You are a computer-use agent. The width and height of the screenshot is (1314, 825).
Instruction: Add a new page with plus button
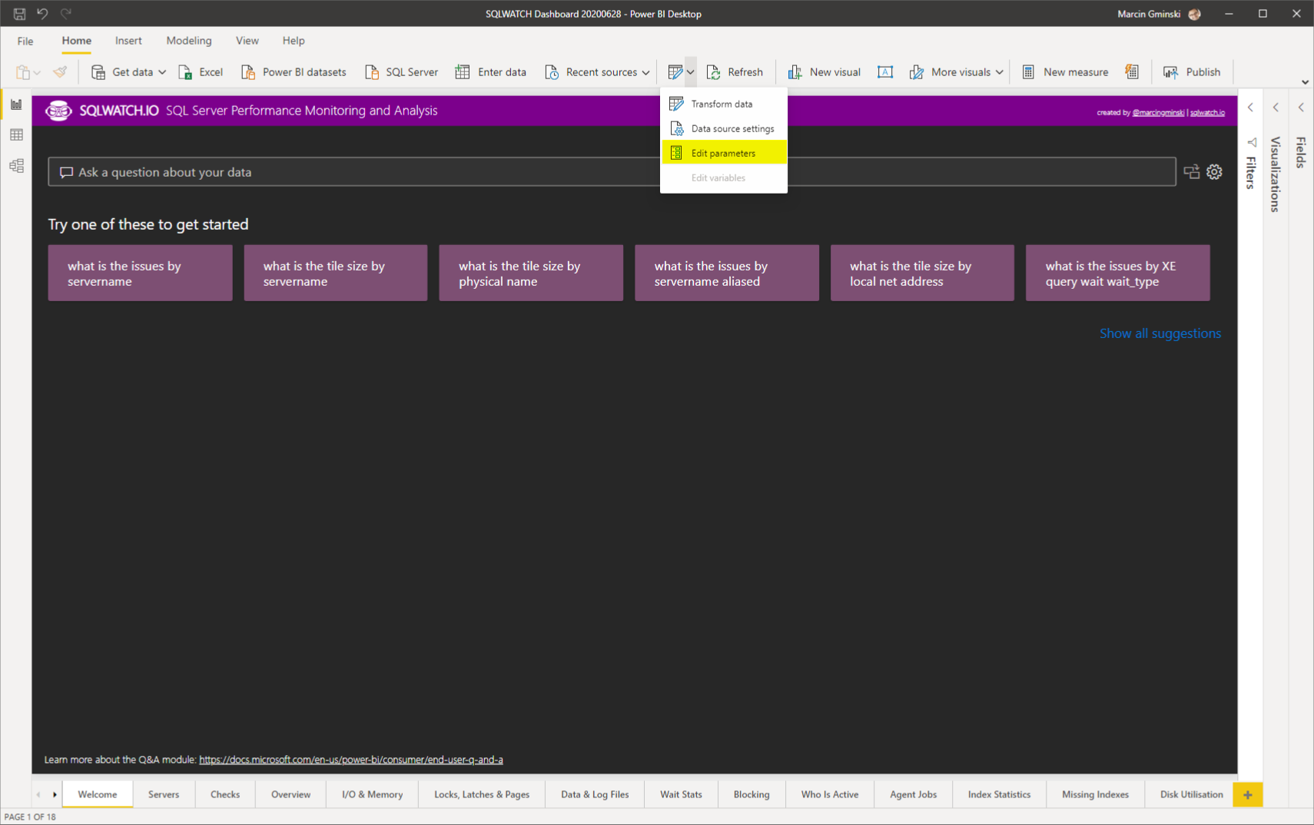point(1248,794)
